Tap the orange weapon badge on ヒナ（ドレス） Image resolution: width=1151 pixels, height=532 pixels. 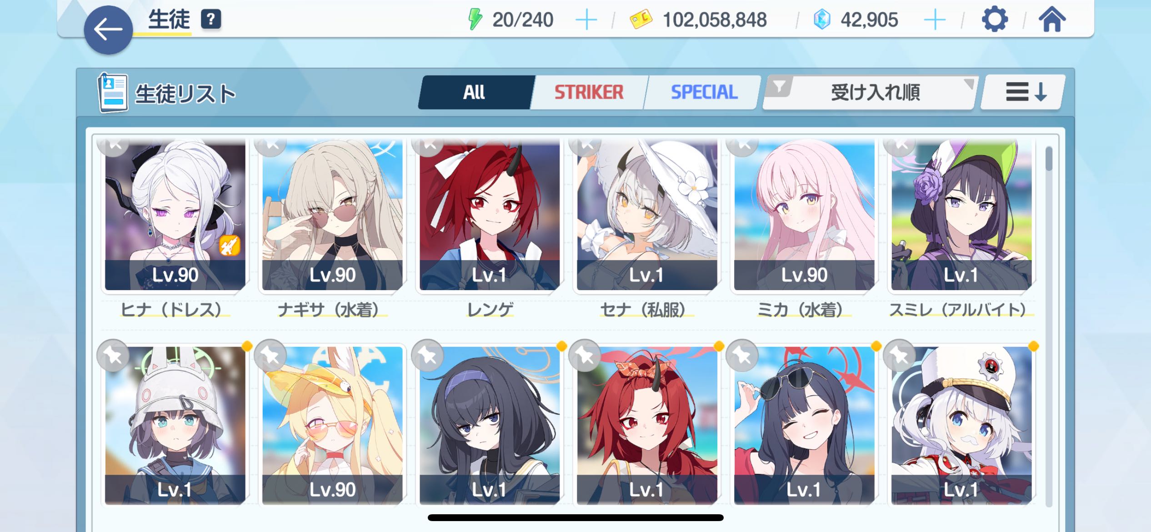230,246
